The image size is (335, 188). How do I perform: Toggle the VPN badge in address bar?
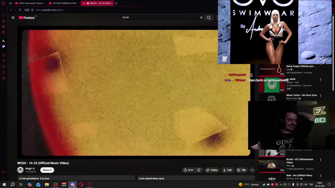click(27, 10)
